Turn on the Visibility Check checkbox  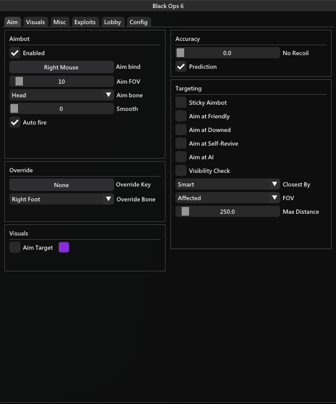[x=181, y=170]
